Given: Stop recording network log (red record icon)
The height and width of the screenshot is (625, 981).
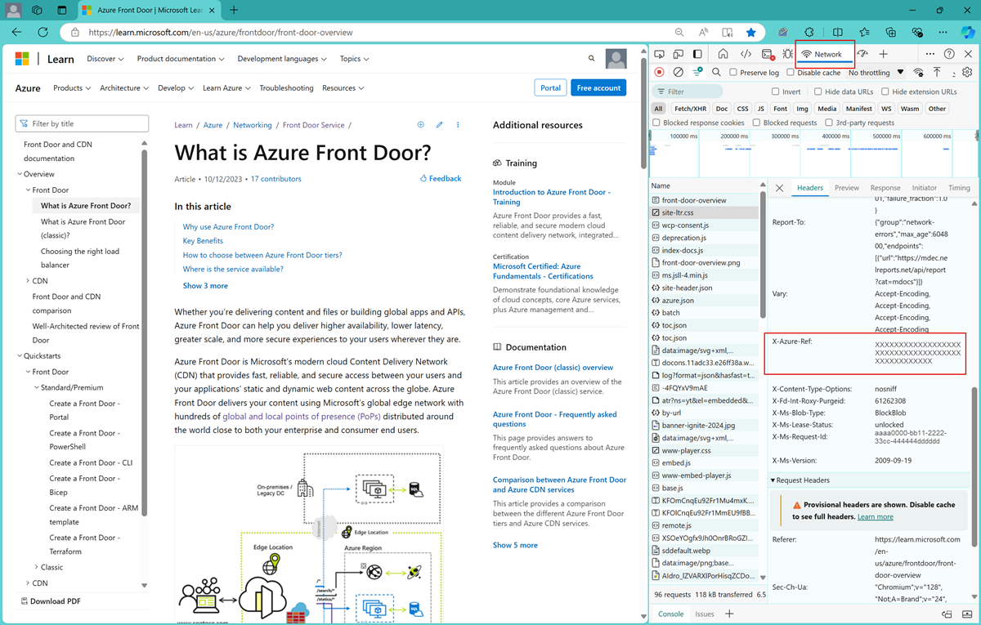Looking at the screenshot, I should (659, 72).
